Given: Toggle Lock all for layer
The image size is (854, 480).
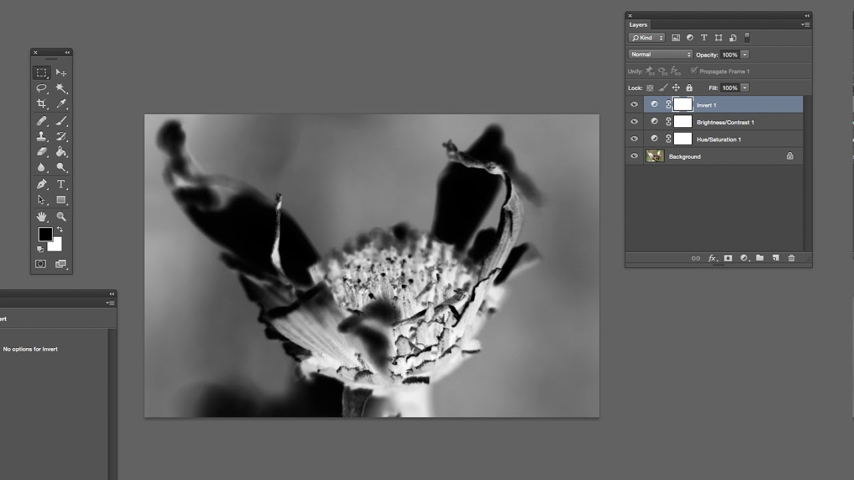Looking at the screenshot, I should click(x=689, y=88).
